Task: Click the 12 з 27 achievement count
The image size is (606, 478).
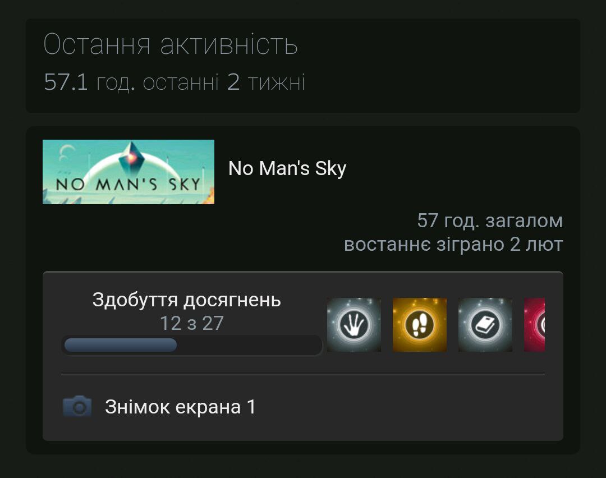Action: coord(192,323)
